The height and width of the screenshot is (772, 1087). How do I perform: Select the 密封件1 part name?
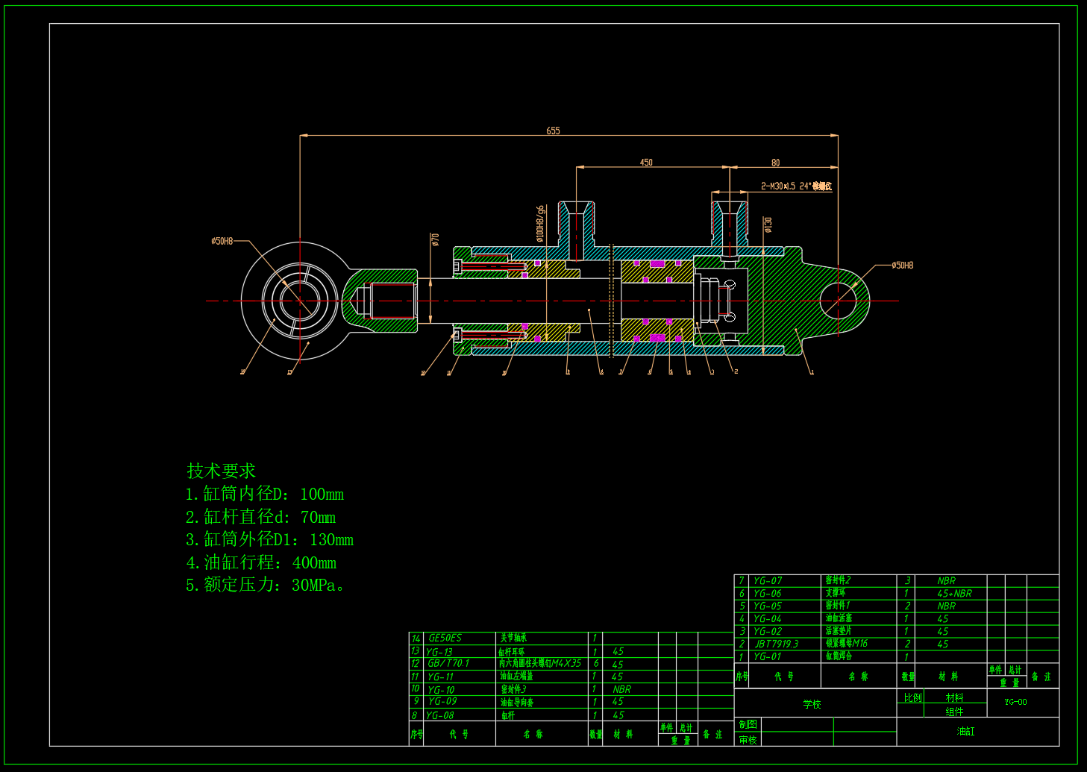tap(838, 605)
